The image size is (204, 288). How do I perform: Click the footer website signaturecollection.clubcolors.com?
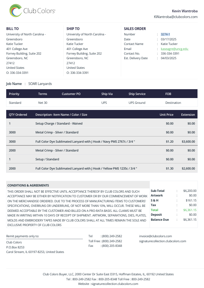click(x=115, y=284)
